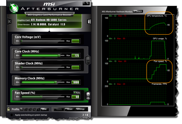The width and height of the screenshot is (182, 124).
Task: Click the Apply button
Action: (x=59, y=109)
